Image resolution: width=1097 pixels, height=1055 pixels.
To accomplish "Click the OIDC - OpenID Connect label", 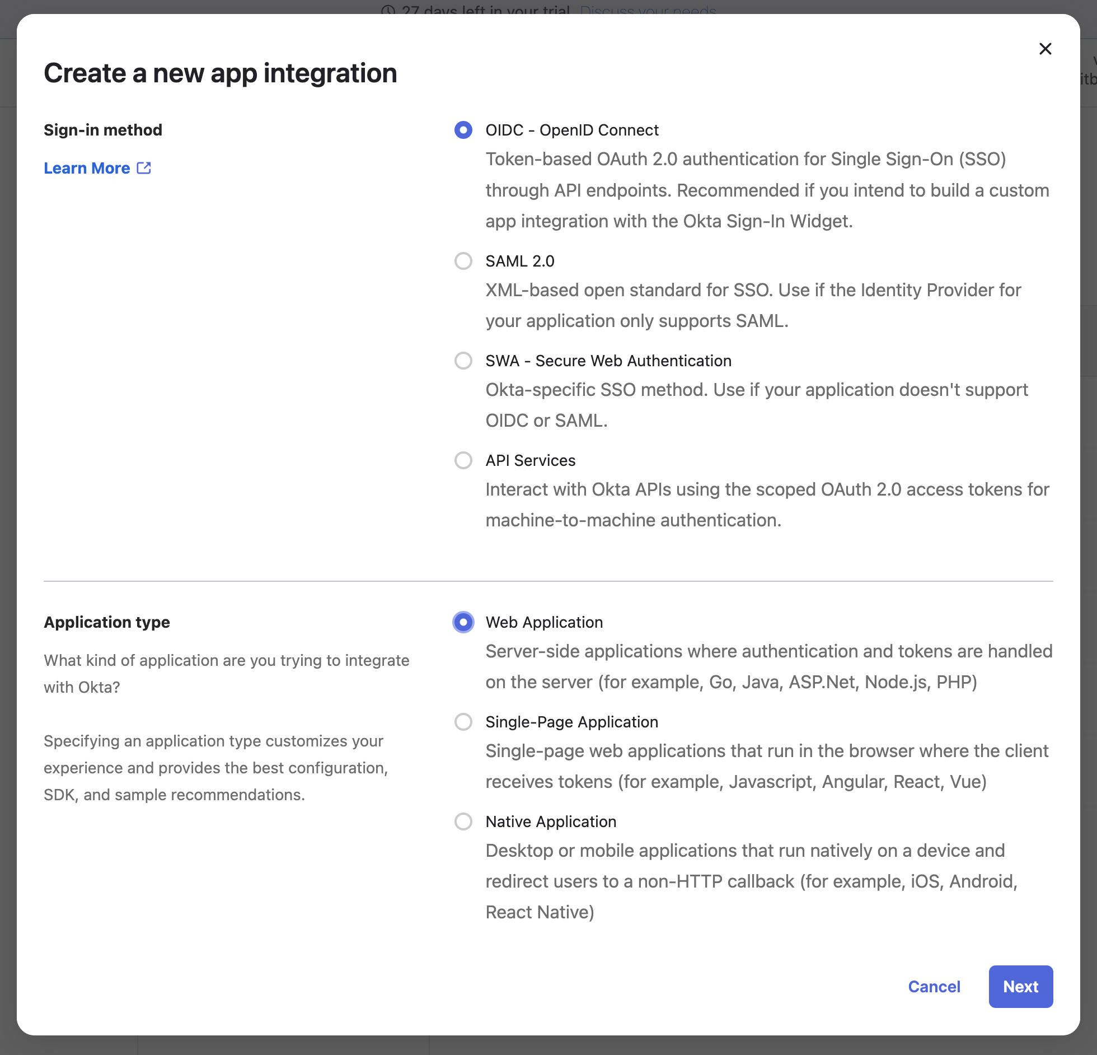I will pyautogui.click(x=572, y=130).
